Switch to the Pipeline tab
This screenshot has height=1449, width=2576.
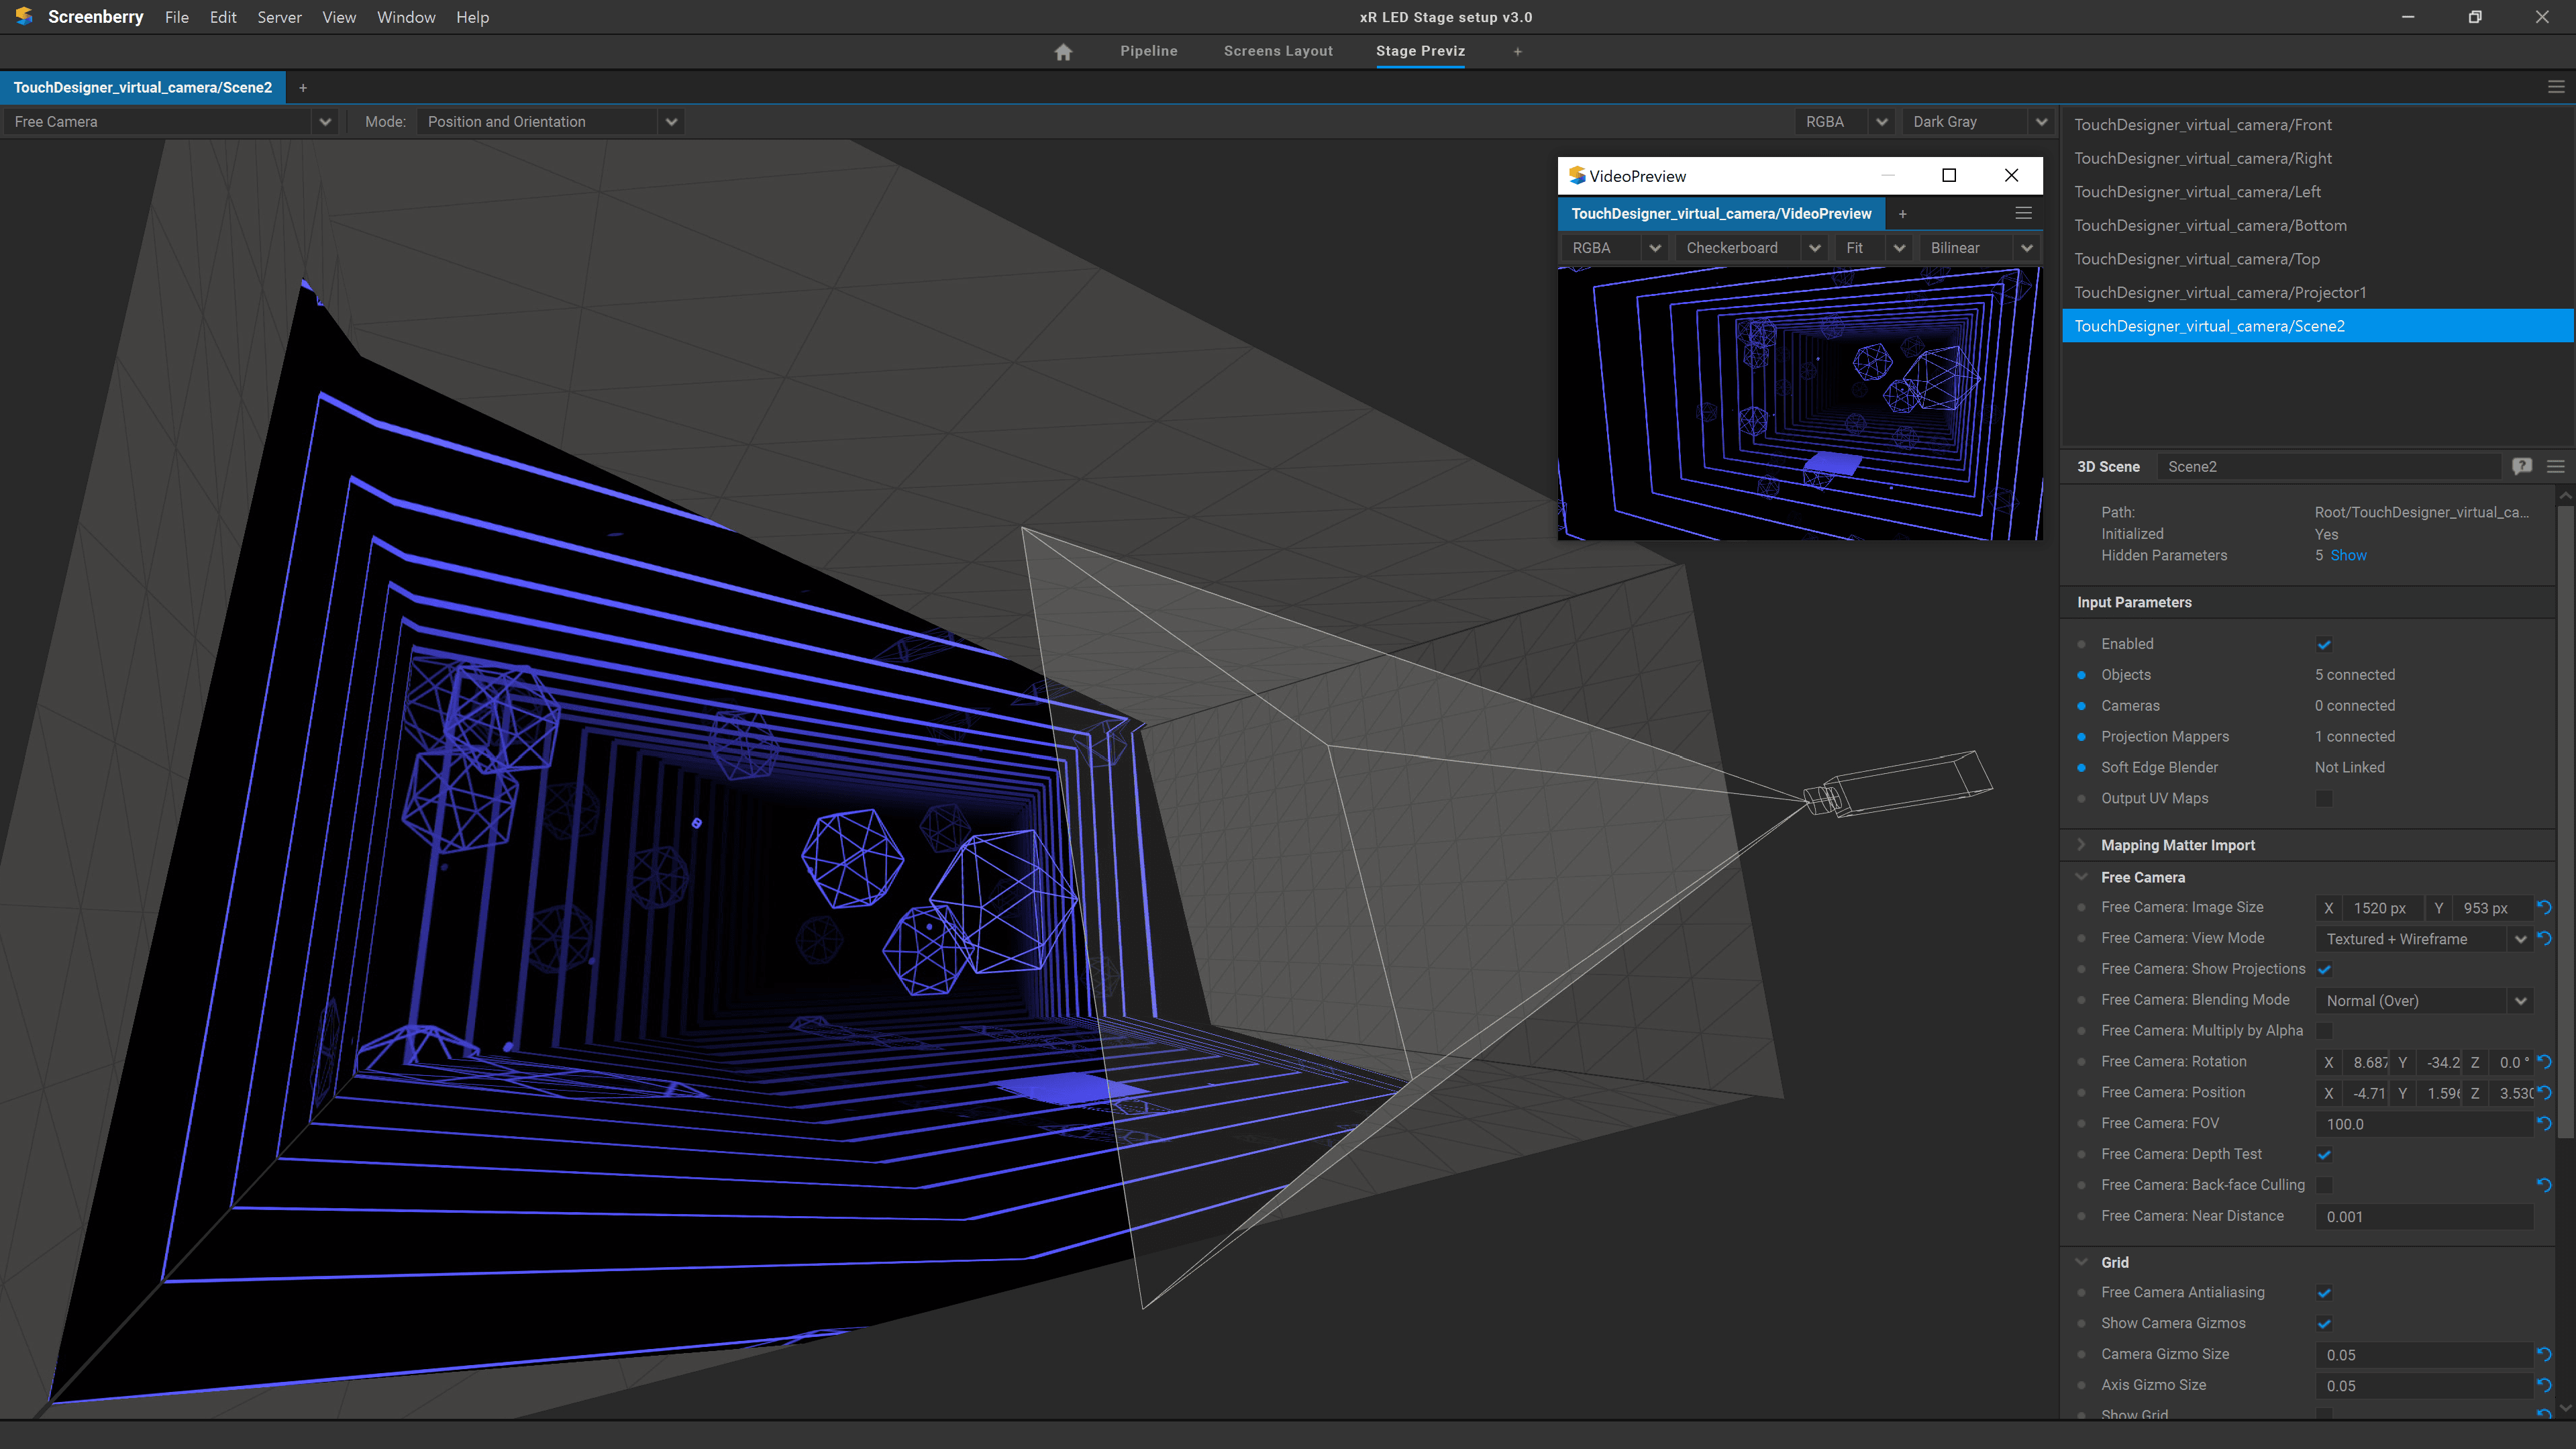[1148, 51]
